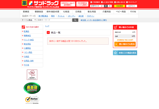Open the 健康食品 navigation tab
Viewport: 159px width, 109px height.
pyautogui.click(x=39, y=12)
